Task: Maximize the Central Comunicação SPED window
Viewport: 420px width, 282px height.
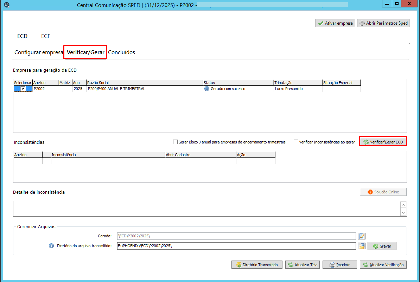Action: 397,4
